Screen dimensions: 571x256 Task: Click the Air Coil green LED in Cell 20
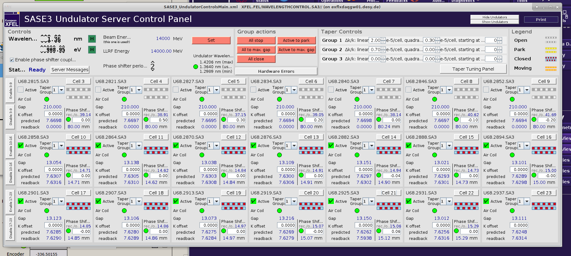(279, 211)
